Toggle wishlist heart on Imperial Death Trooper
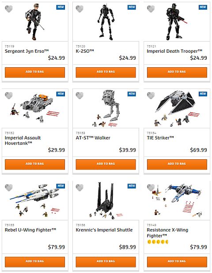 tap(151, 9)
